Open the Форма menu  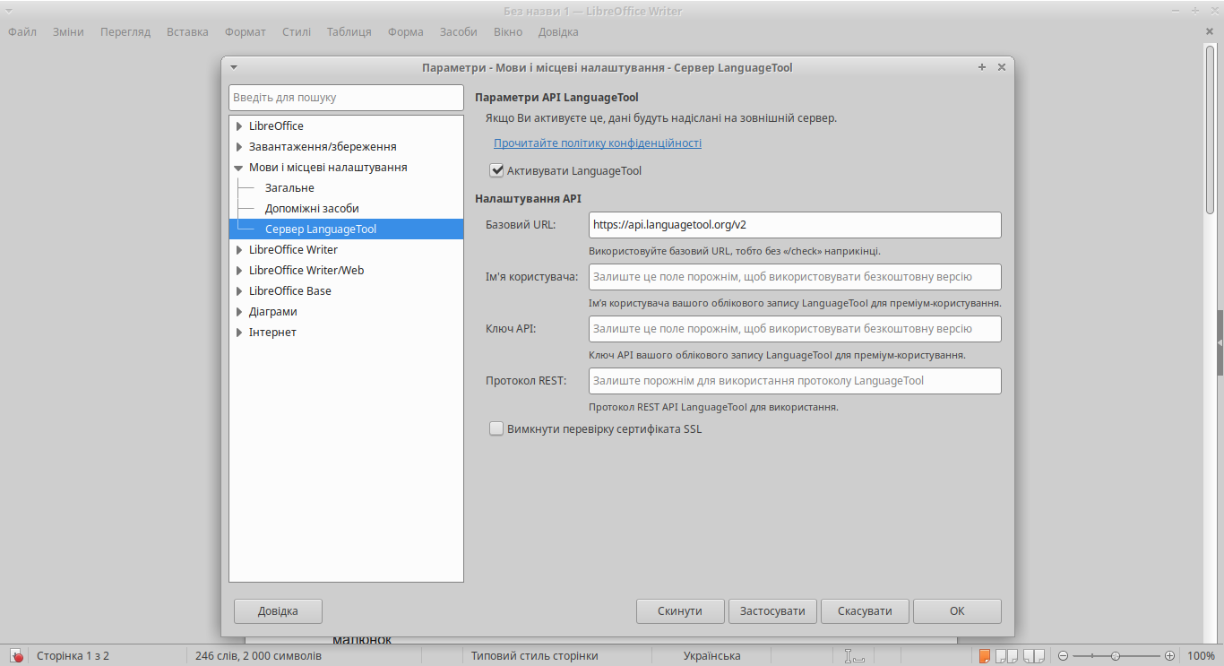tap(406, 32)
